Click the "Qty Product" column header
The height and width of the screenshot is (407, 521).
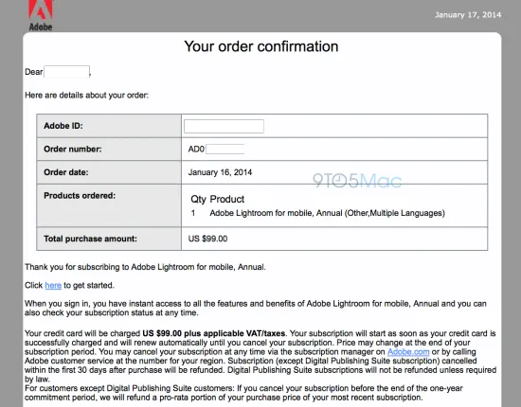click(x=217, y=199)
